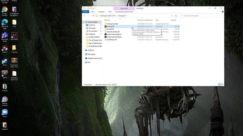Screen dimensions: 243x136
Task: Expand the ribbon chevron
Action: [x=220, y=12]
